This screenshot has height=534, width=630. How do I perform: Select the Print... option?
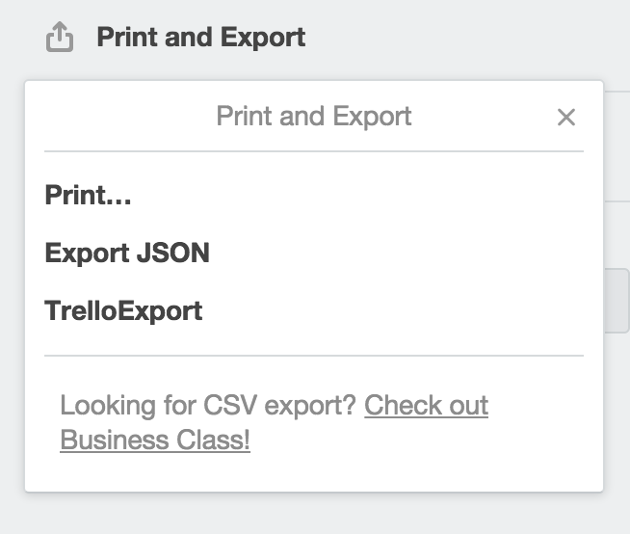tap(88, 195)
